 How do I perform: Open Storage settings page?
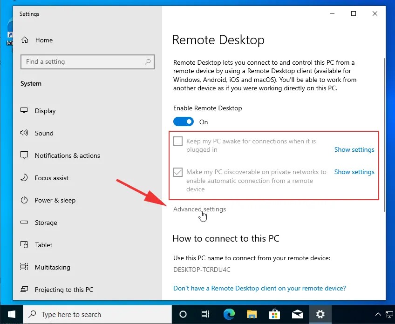(x=46, y=223)
